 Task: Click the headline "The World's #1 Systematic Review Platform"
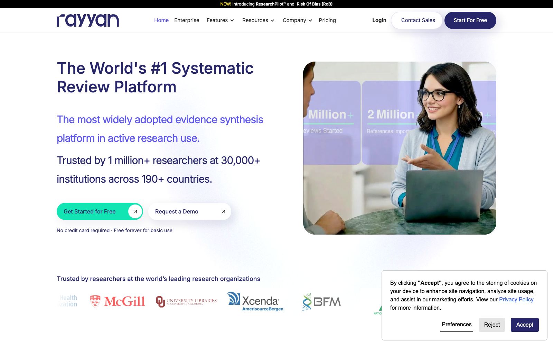click(155, 78)
